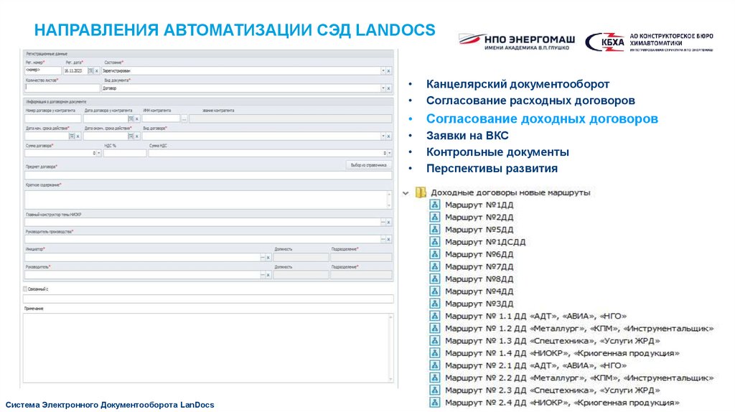Clear the Состояние field with its X icon
The width and height of the screenshot is (735, 412).
389,71
